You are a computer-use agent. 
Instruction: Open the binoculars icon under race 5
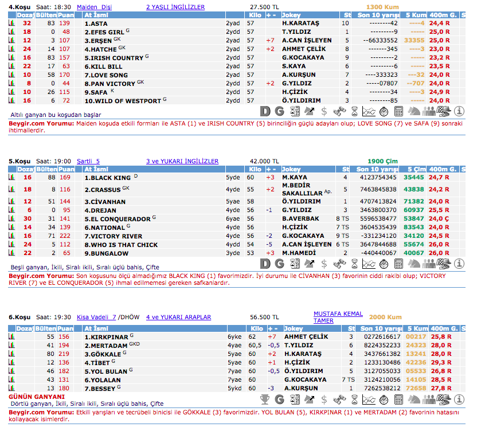(x=339, y=264)
